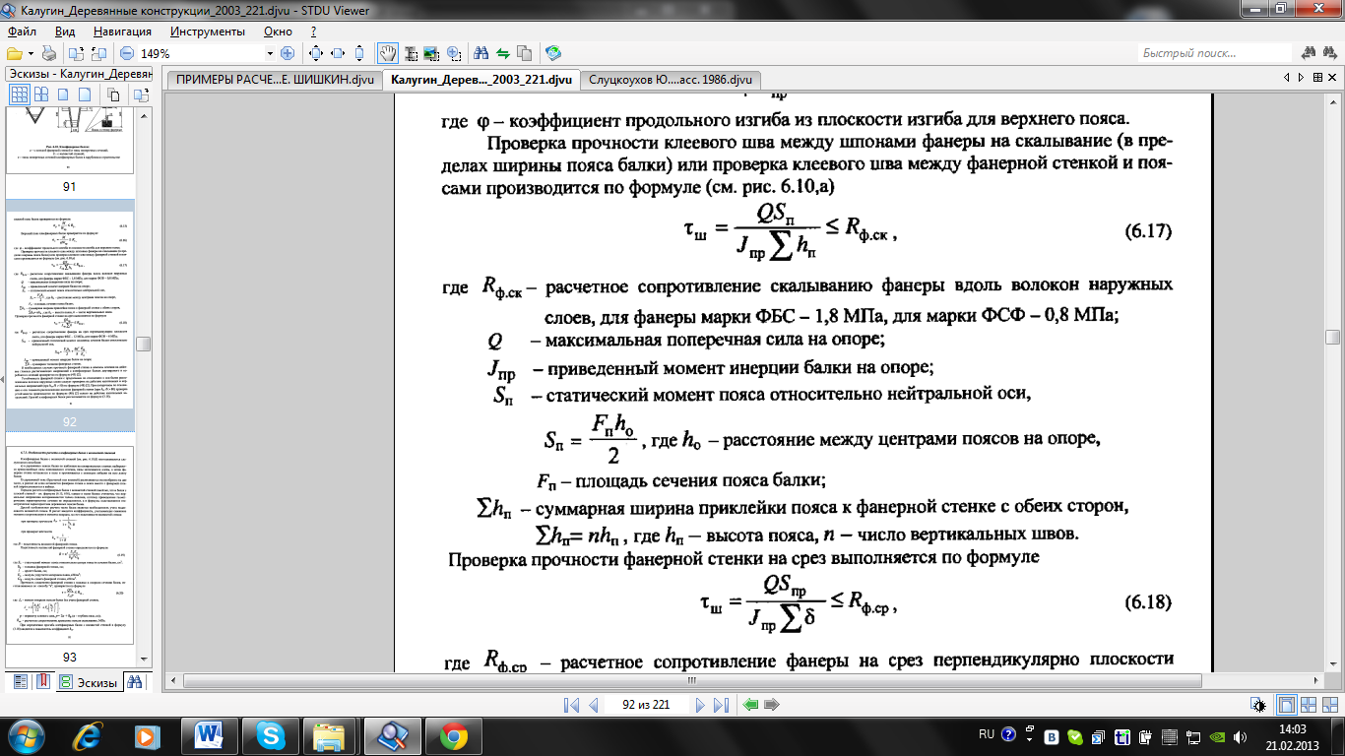The height and width of the screenshot is (756, 1345).
Task: Click the green double-arrow icon in the toolbar
Action: click(503, 53)
